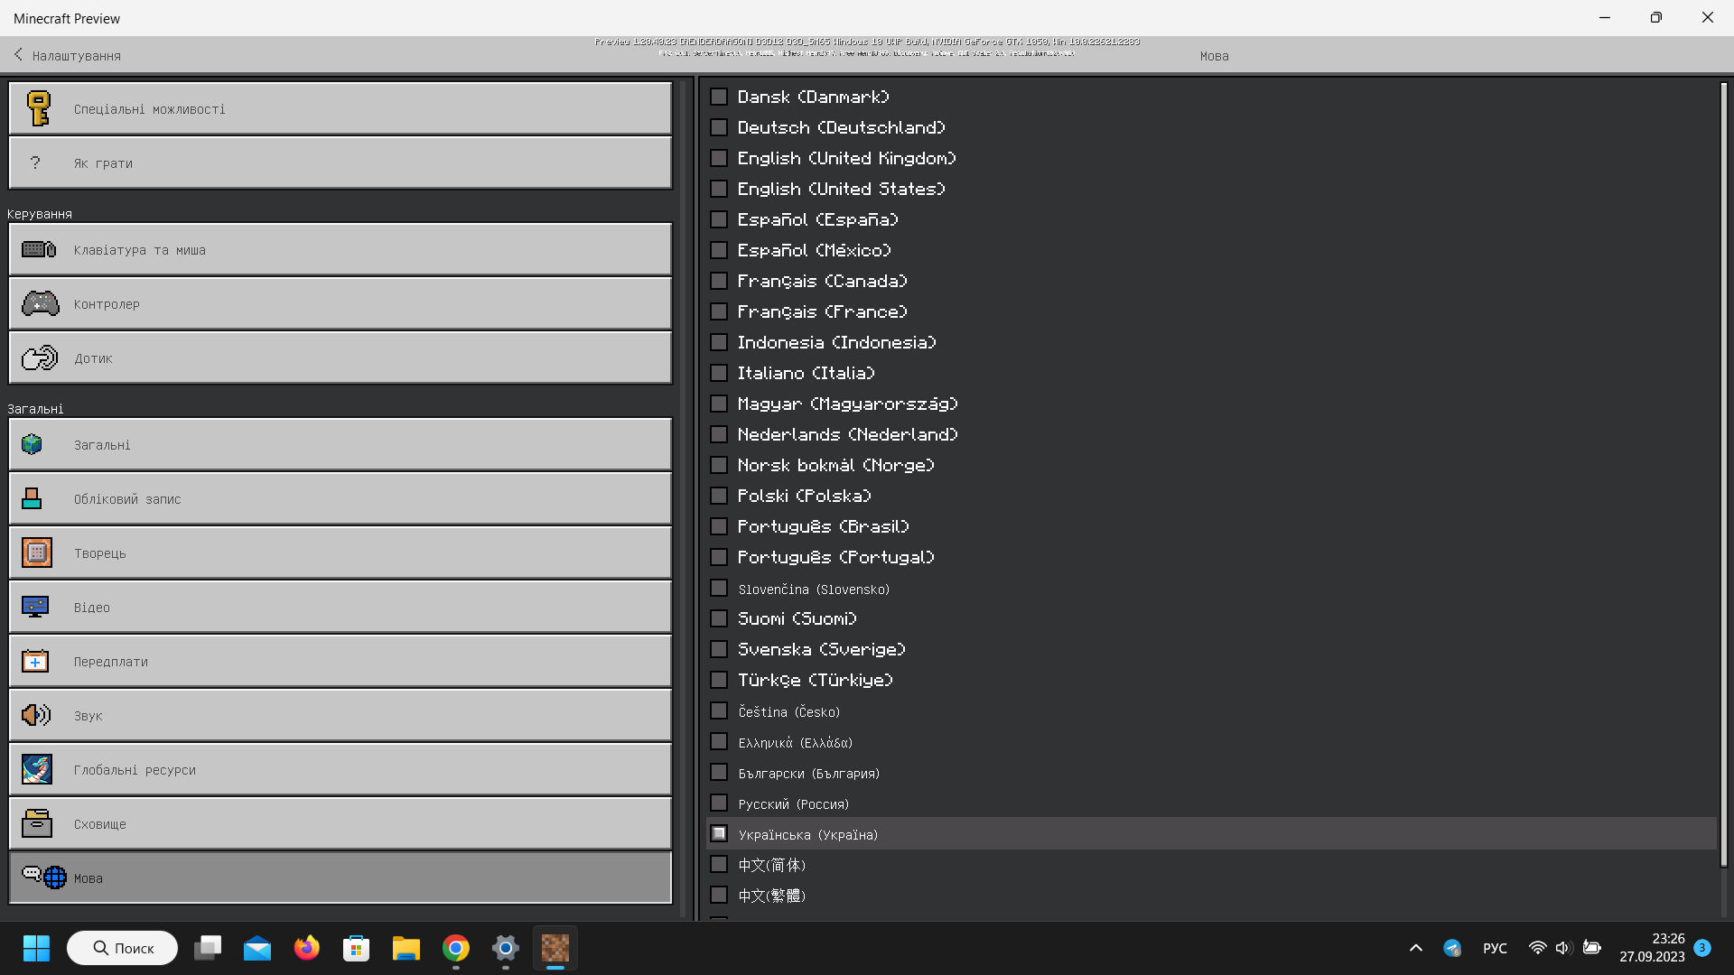Screen dimensions: 1734x975
Task: Select Dansk (Danmark) language checkbox
Action: (719, 97)
